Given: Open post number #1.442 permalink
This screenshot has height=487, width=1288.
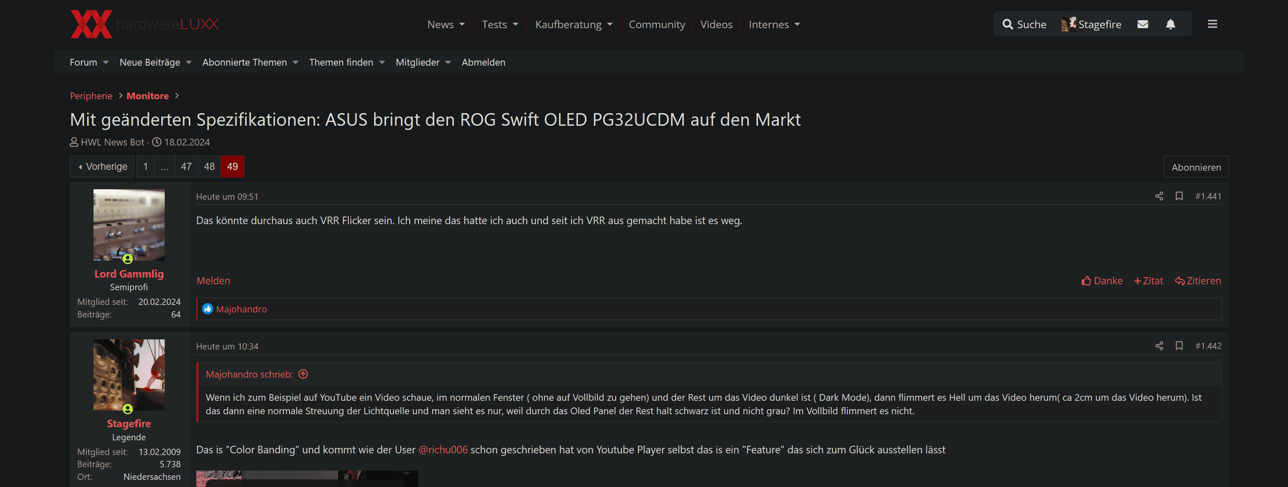Looking at the screenshot, I should (1208, 346).
